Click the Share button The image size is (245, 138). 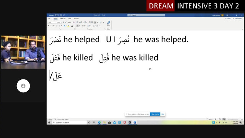click(x=228, y=19)
